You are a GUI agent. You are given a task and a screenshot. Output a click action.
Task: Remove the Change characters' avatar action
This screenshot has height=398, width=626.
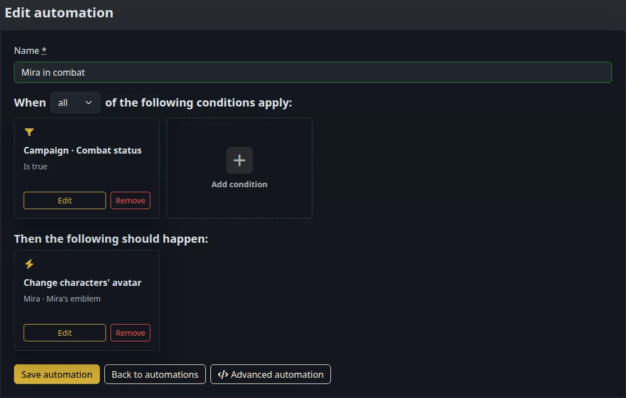pos(130,332)
